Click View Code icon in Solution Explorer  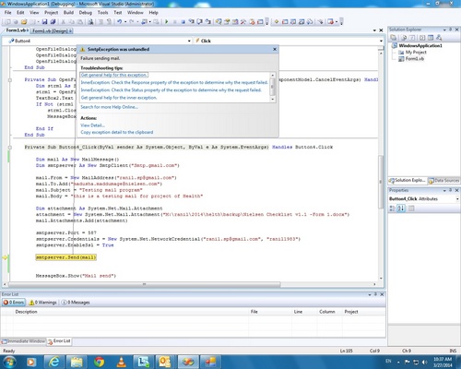coord(422,38)
